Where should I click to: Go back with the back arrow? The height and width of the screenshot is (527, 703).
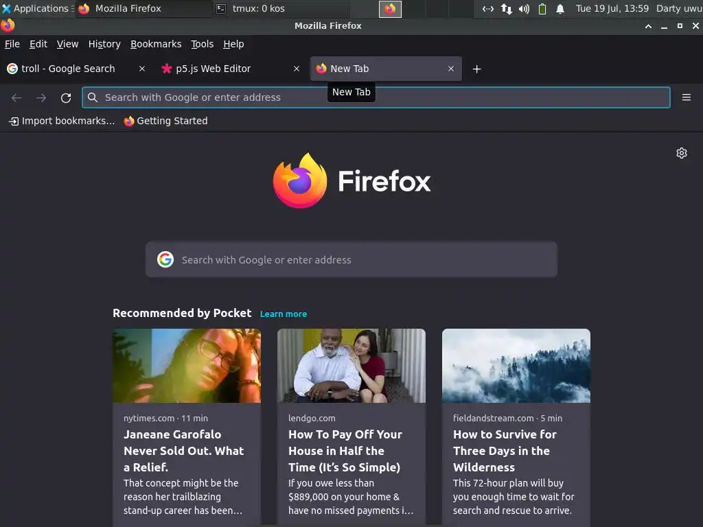(16, 97)
